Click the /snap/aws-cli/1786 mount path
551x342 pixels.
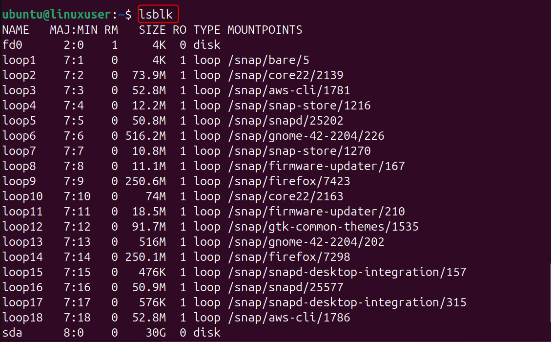point(288,318)
